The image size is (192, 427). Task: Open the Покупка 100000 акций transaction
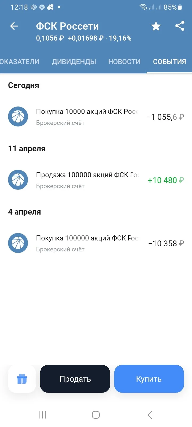click(96, 243)
